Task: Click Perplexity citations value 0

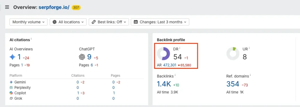Action: [78, 88]
